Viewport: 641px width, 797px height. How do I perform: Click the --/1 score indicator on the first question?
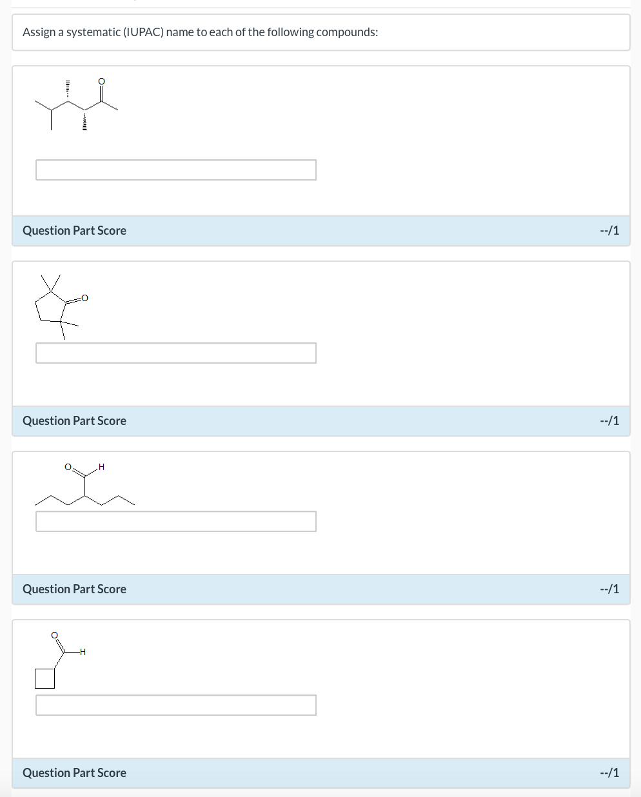[609, 230]
